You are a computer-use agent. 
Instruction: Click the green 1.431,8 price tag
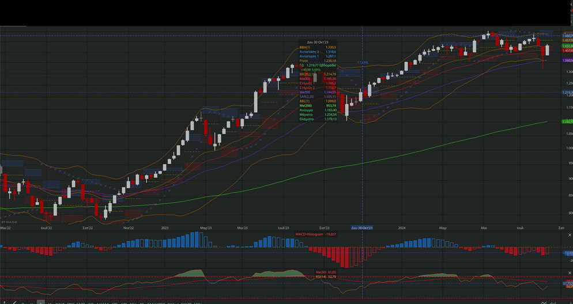pos(567,46)
